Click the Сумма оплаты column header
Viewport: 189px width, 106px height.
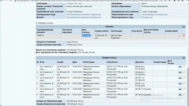102,31
